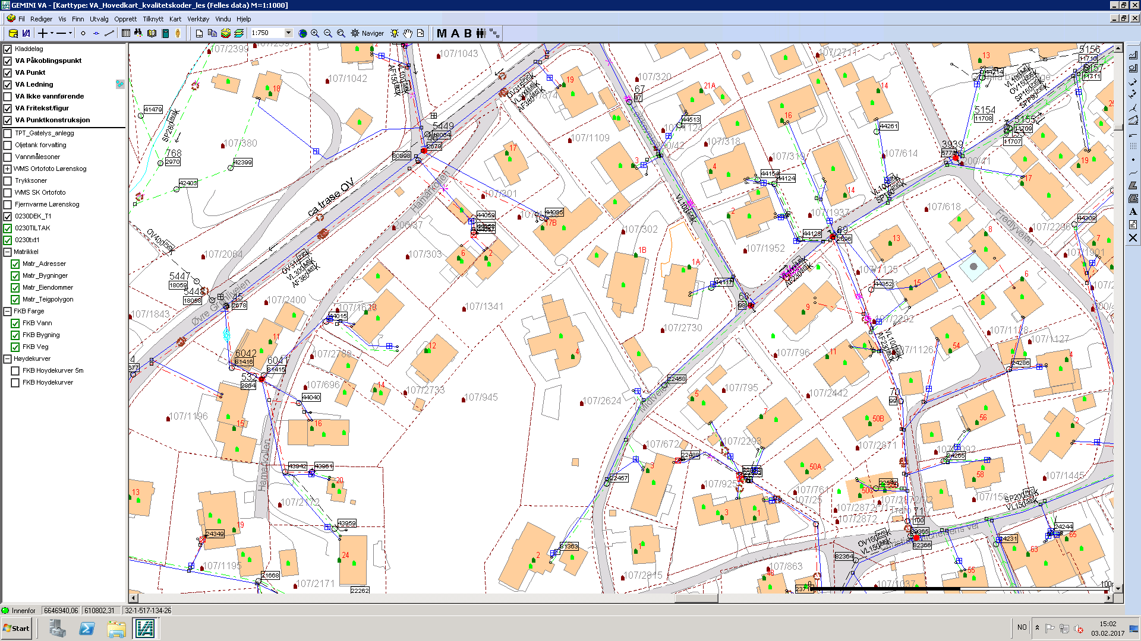
Task: Open the map scale 1:750 dropdown
Action: pos(289,33)
